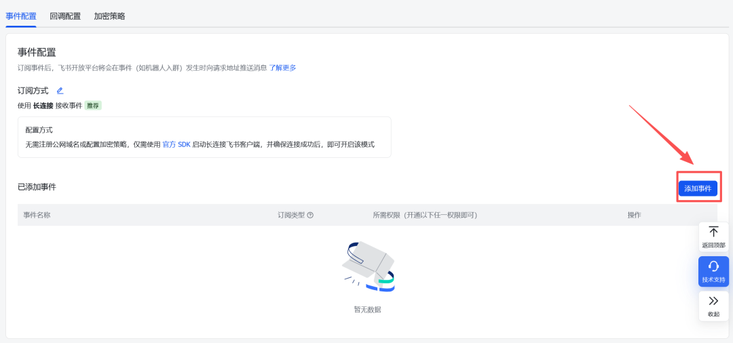Open the 了解更多 link
This screenshot has width=733, height=343.
tap(282, 68)
